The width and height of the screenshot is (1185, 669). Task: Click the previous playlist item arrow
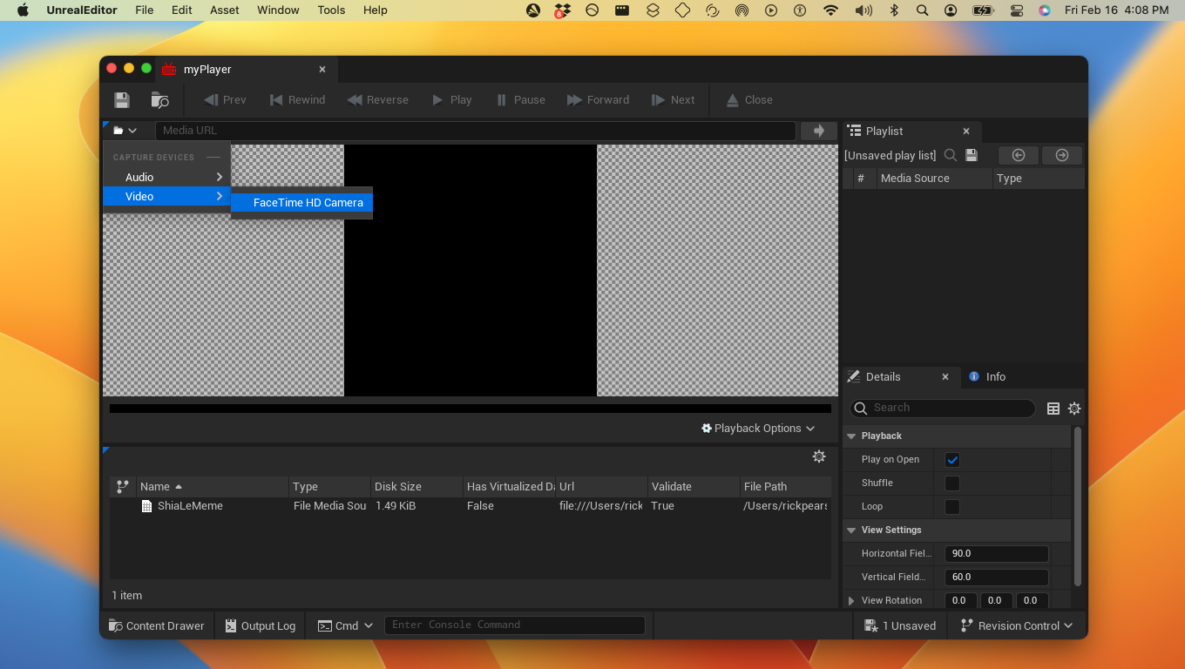point(1018,155)
